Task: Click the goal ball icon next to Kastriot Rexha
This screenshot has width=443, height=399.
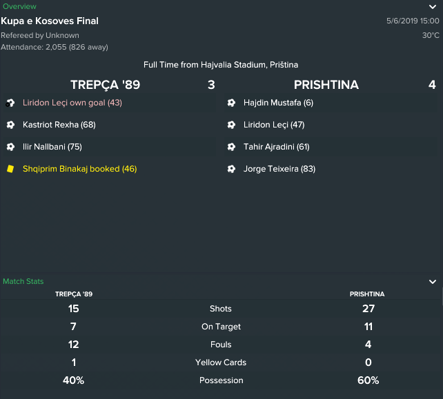Action: click(10, 125)
